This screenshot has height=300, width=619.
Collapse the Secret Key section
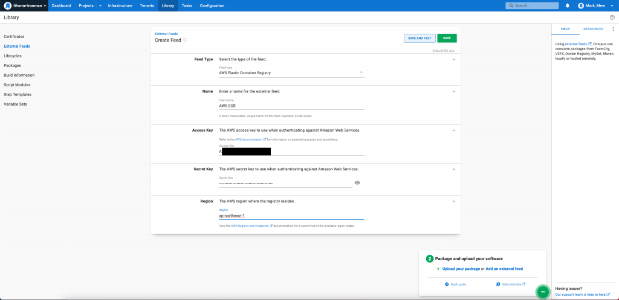(x=453, y=169)
